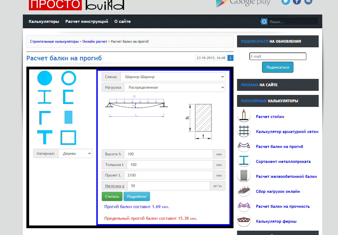Click the blue info icon beside date
Image resolution: width=338 pixels, height=235 pixels.
pos(230,58)
